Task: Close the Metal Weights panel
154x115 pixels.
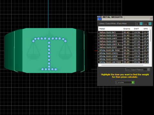Action: pyautogui.click(x=151, y=18)
